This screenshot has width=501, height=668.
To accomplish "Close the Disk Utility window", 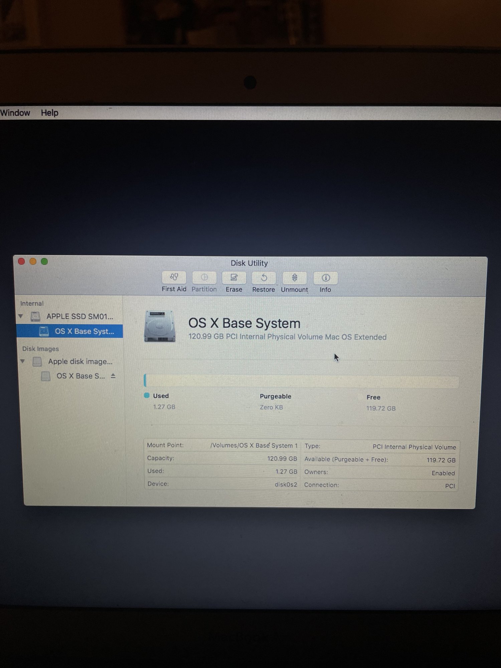I will (x=21, y=262).
